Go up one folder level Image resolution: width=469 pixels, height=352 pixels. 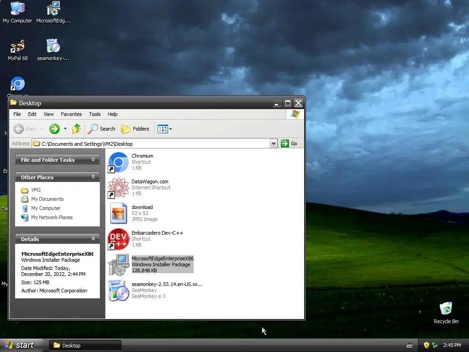(x=76, y=129)
